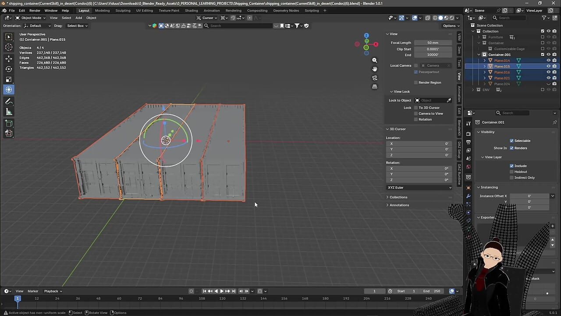Exclude Container.001 collection via checkbox
This screenshot has height=316, width=561.
[543, 54]
